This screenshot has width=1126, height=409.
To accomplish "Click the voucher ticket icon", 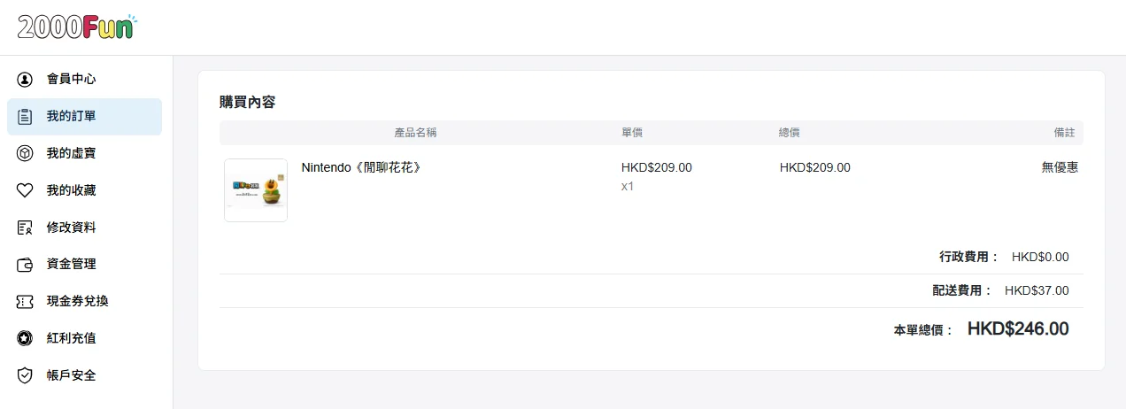I will 25,302.
